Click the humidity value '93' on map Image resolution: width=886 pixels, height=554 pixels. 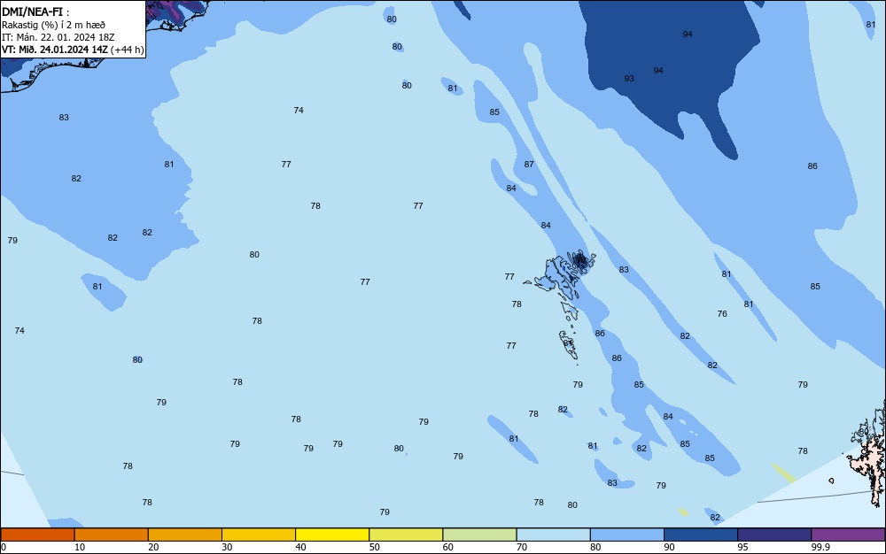click(629, 79)
